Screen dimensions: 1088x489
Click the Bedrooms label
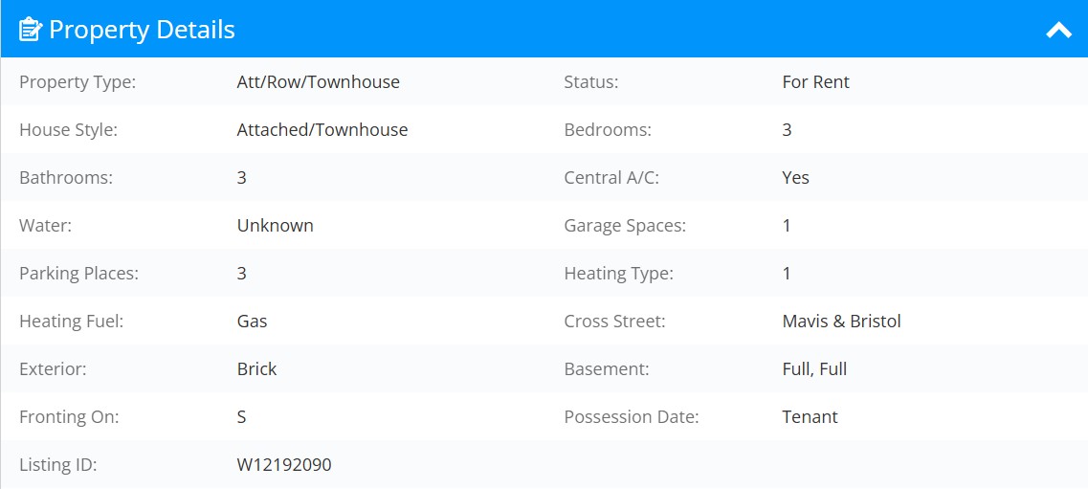(608, 130)
